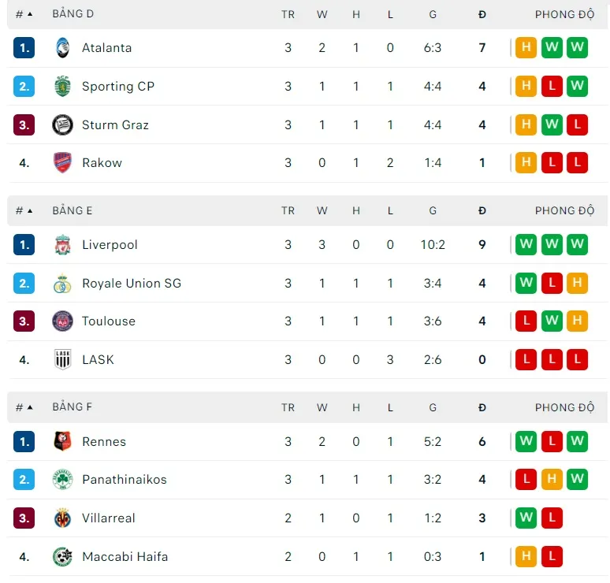Image resolution: width=610 pixels, height=583 pixels.
Task: Click the Rakow club crest icon
Action: click(x=62, y=163)
